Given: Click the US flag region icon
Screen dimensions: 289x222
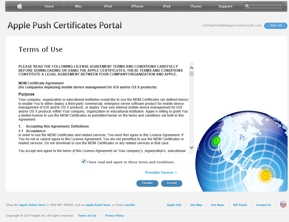Looking at the screenshot, I should pyautogui.click(x=283, y=204).
